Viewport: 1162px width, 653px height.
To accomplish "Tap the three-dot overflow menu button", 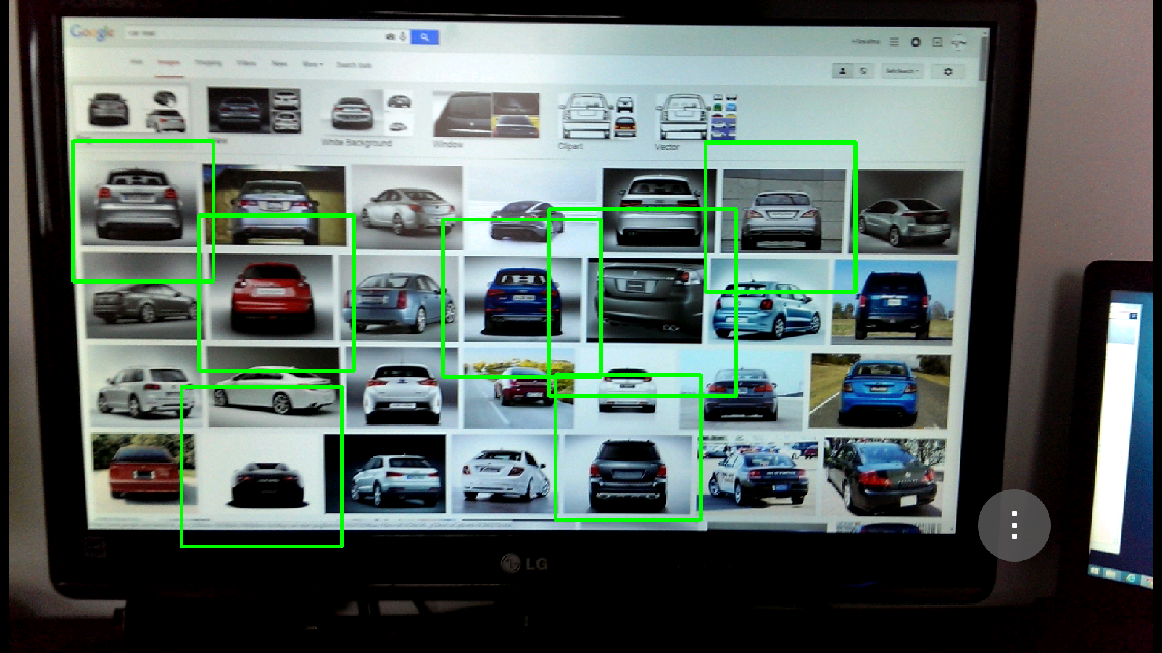I will pos(1014,525).
